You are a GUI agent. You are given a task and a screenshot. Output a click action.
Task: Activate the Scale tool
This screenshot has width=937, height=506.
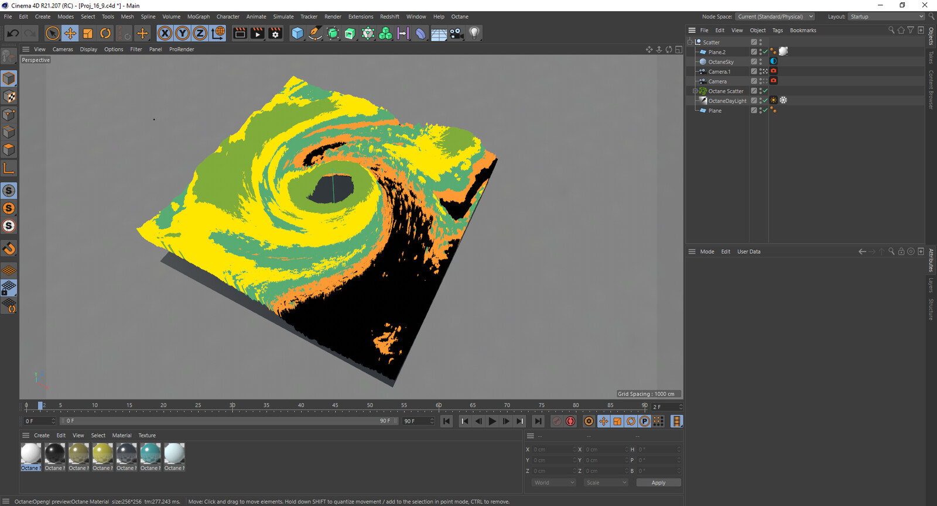[x=88, y=33]
